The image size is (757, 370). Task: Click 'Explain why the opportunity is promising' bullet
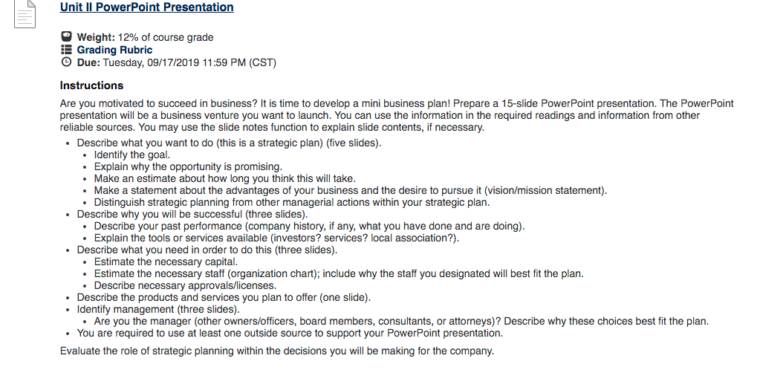pyautogui.click(x=188, y=166)
